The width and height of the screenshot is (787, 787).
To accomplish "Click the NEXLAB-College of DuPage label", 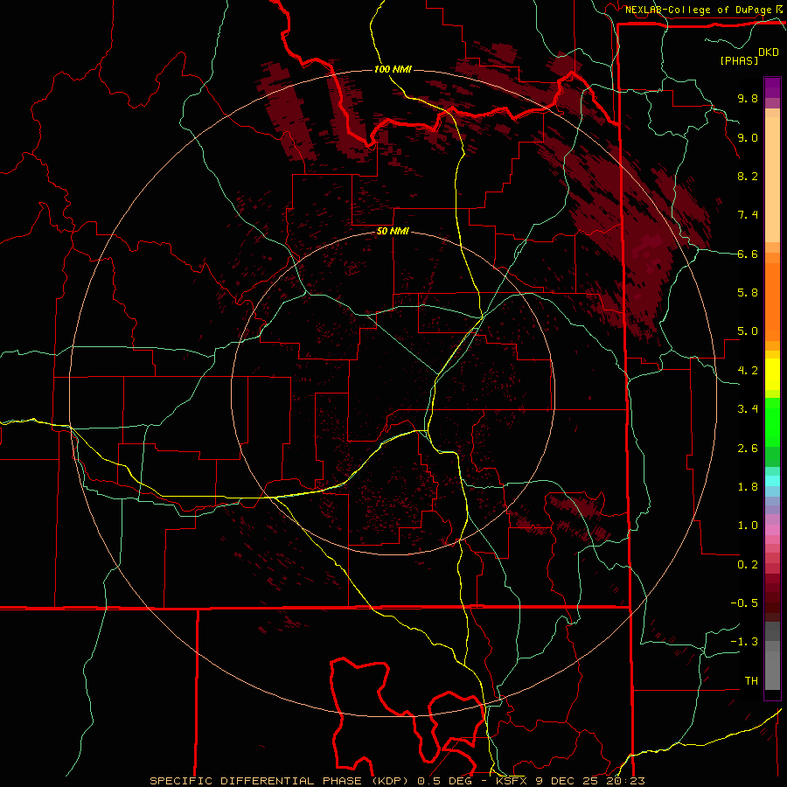I will point(698,10).
